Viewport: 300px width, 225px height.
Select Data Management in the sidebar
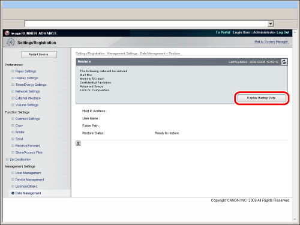click(28, 193)
